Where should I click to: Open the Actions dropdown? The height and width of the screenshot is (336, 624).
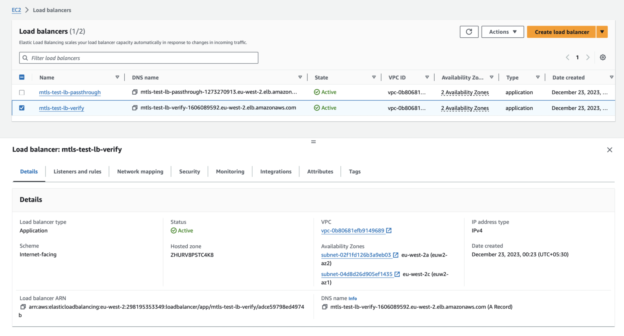coord(503,32)
